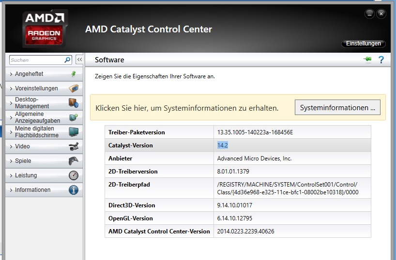Click the AMD Radeon Graphics logo

click(x=45, y=28)
